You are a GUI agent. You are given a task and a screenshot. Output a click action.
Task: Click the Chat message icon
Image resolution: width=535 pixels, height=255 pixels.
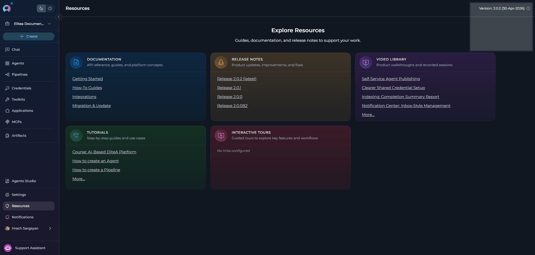coord(7,50)
